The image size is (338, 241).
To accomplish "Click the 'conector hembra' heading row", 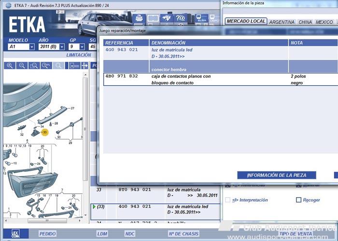I will point(221,67).
